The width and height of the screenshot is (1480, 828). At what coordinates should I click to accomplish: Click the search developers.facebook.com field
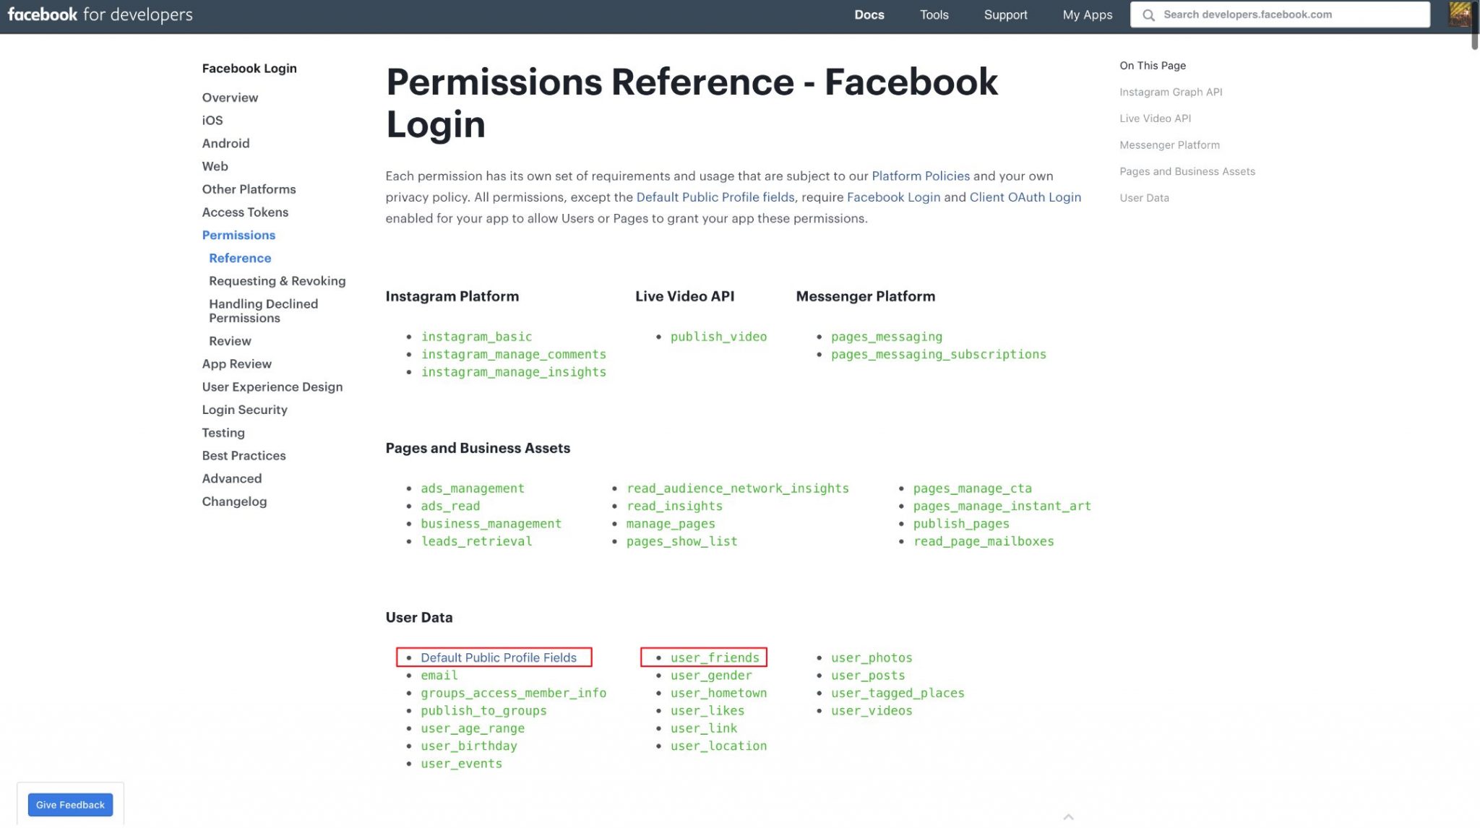pos(1279,14)
